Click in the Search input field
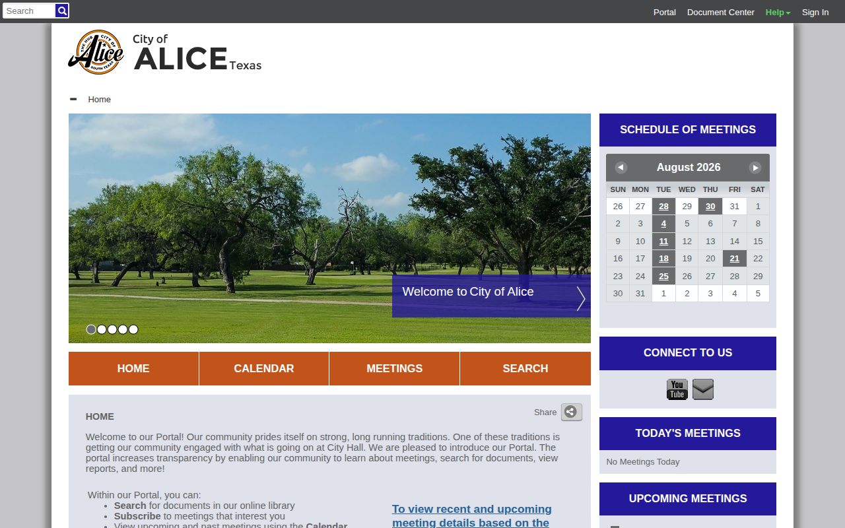The width and height of the screenshot is (845, 528). 29,11
